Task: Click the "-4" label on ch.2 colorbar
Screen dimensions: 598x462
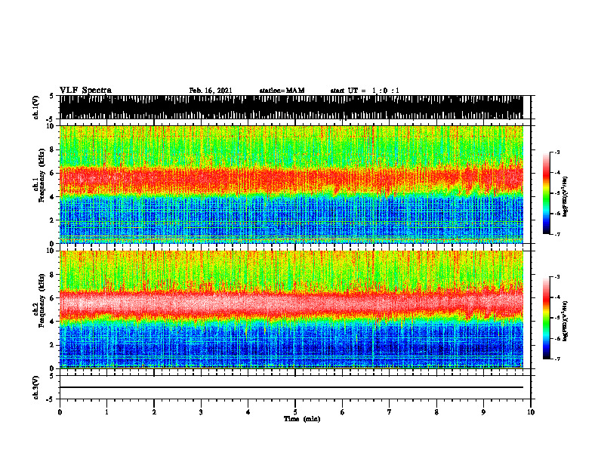Action: (x=556, y=297)
